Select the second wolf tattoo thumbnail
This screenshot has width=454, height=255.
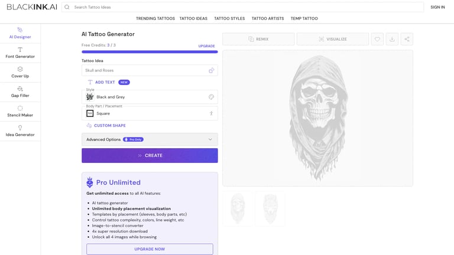pyautogui.click(x=270, y=208)
